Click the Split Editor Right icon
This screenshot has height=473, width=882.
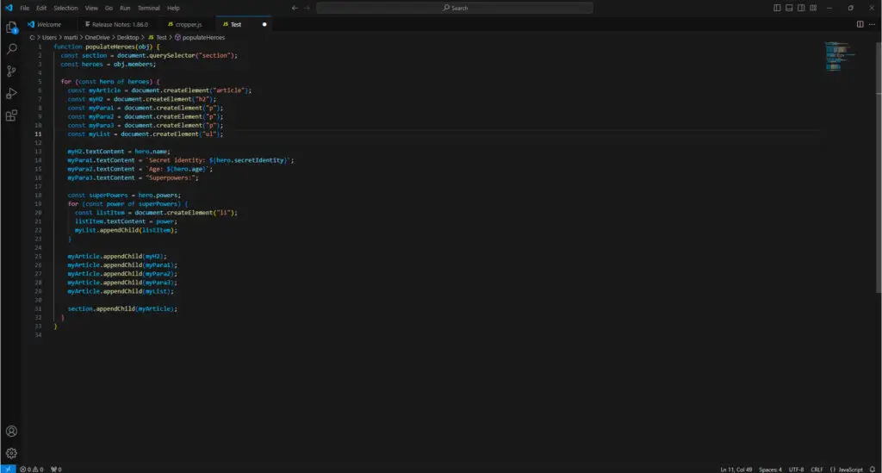[x=860, y=24]
